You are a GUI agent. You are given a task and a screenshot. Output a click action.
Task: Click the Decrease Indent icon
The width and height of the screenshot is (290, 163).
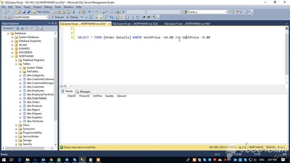coord(144,17)
